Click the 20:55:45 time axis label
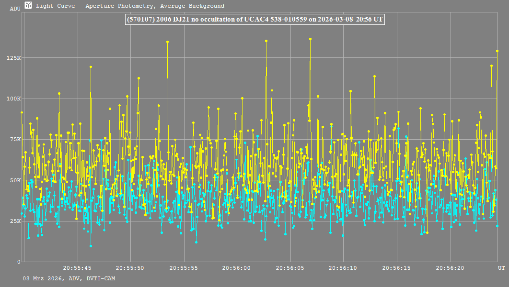 (x=77, y=268)
